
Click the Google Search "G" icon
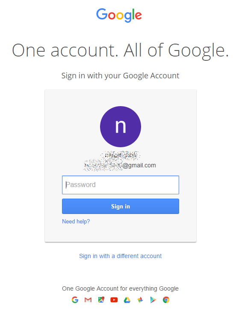(x=75, y=300)
